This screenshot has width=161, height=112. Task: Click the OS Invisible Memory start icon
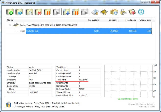tap(8, 105)
